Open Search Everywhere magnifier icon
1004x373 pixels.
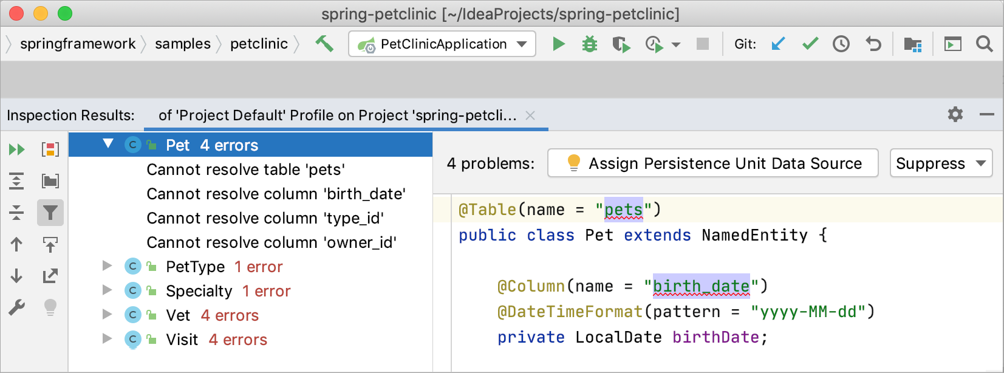coord(985,44)
